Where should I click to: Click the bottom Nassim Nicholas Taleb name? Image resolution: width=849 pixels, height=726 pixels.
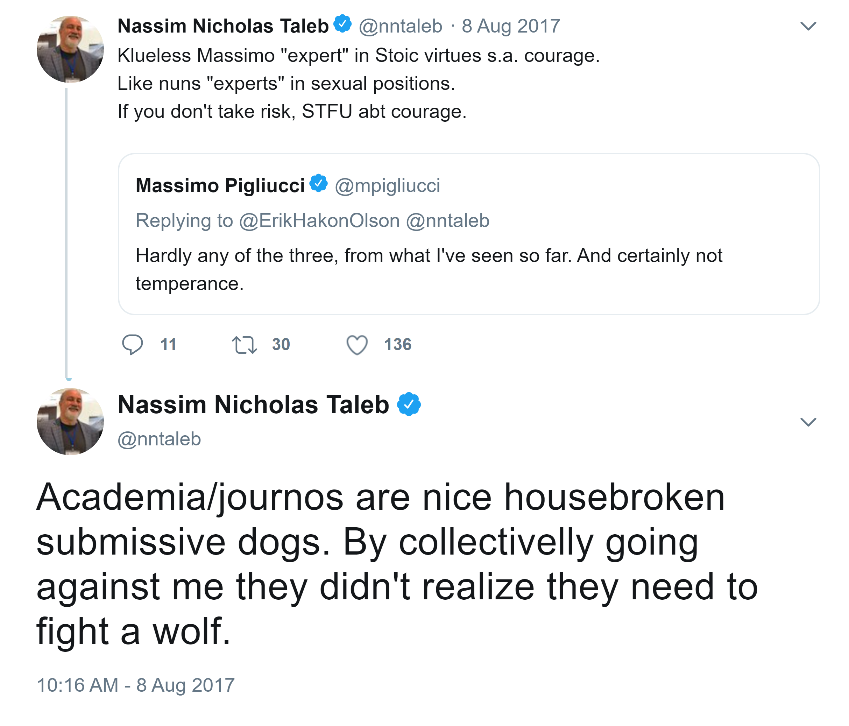[x=253, y=404]
